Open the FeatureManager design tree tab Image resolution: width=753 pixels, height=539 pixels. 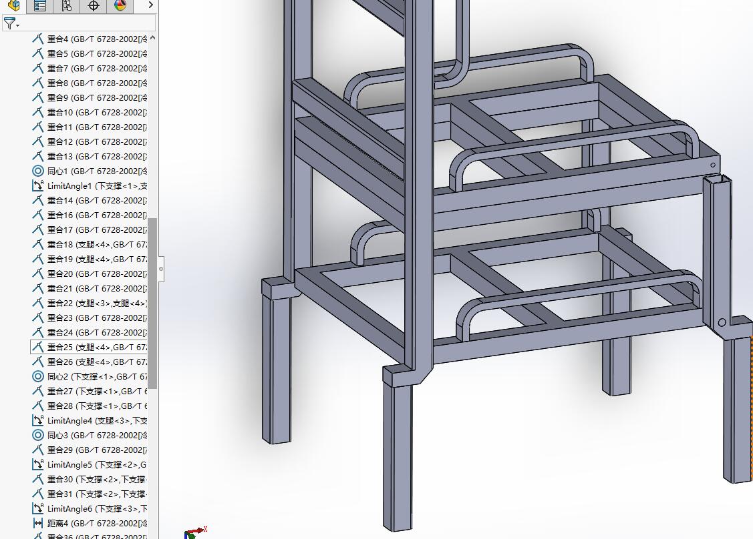14,6
